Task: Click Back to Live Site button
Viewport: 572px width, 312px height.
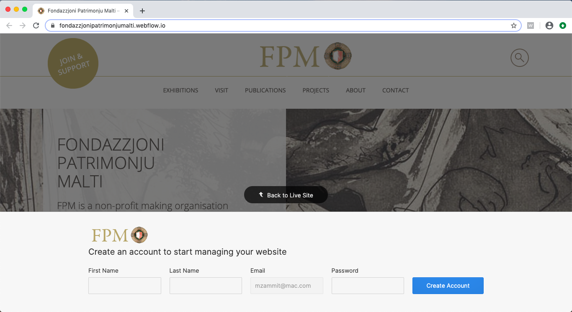Action: point(286,195)
